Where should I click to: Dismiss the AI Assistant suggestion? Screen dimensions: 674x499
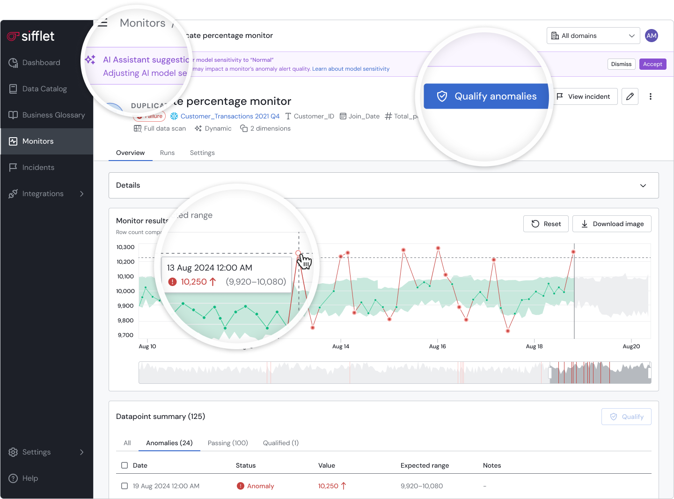[x=621, y=64]
